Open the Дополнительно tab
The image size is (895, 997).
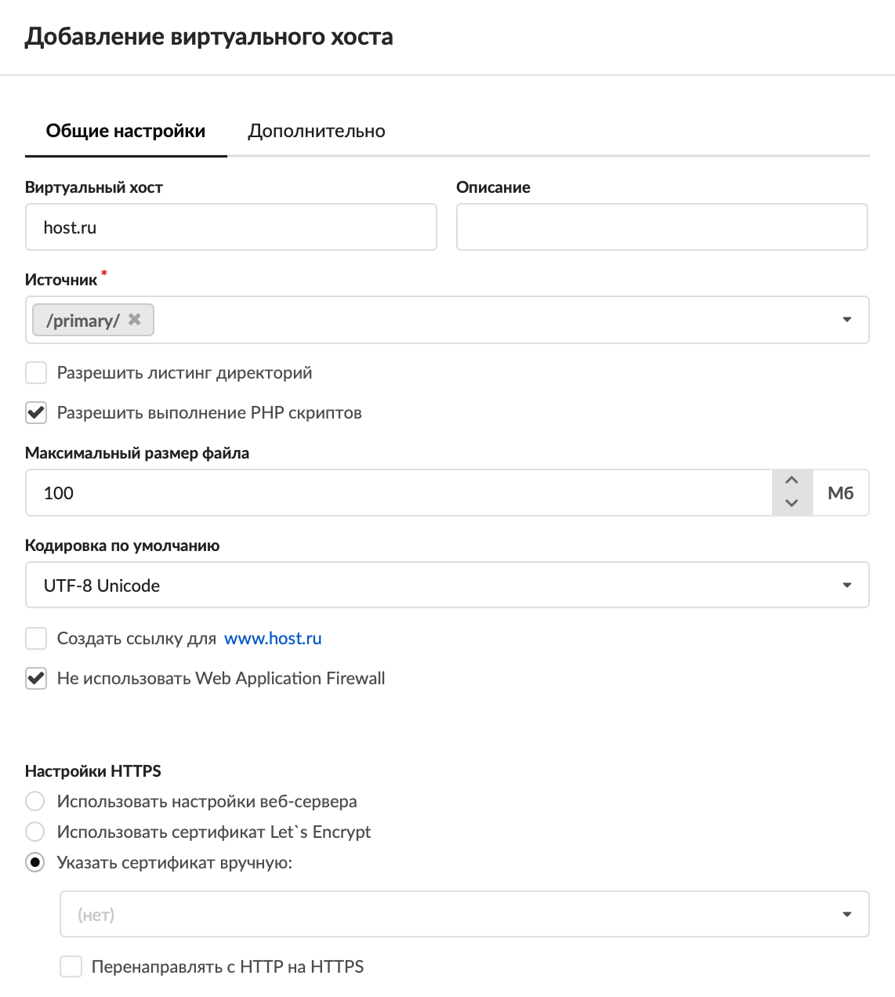(317, 131)
